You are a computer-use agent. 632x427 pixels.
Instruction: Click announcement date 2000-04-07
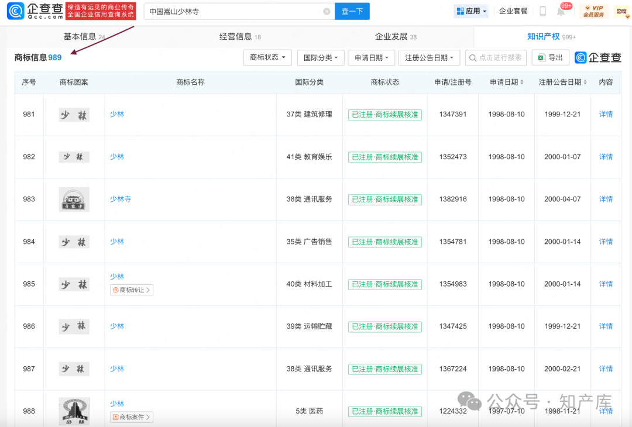[562, 199]
